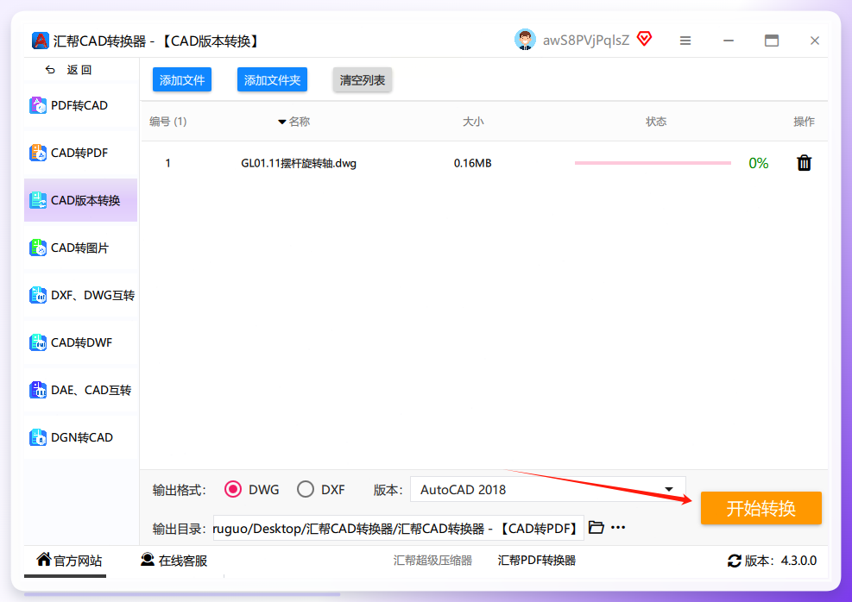Click the sort arrow beside 名称 column
Image resolution: width=852 pixels, height=602 pixels.
coord(282,122)
